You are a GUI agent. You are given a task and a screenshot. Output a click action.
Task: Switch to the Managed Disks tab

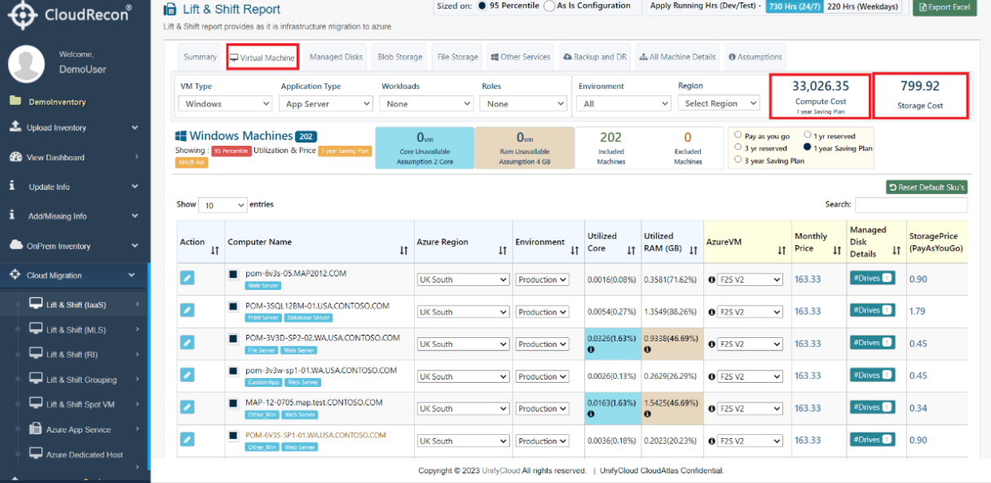336,57
